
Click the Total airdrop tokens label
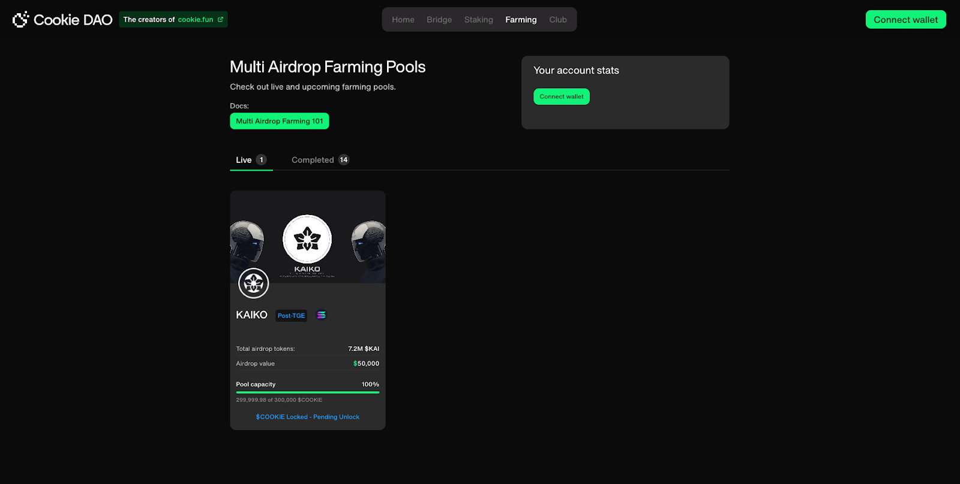coord(265,349)
